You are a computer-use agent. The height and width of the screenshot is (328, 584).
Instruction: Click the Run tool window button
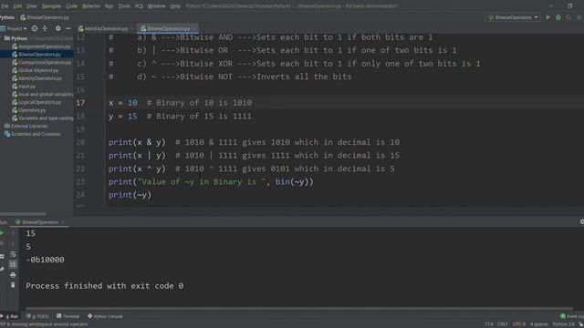[10, 316]
